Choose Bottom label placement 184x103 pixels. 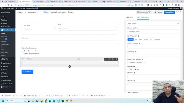(146, 39)
